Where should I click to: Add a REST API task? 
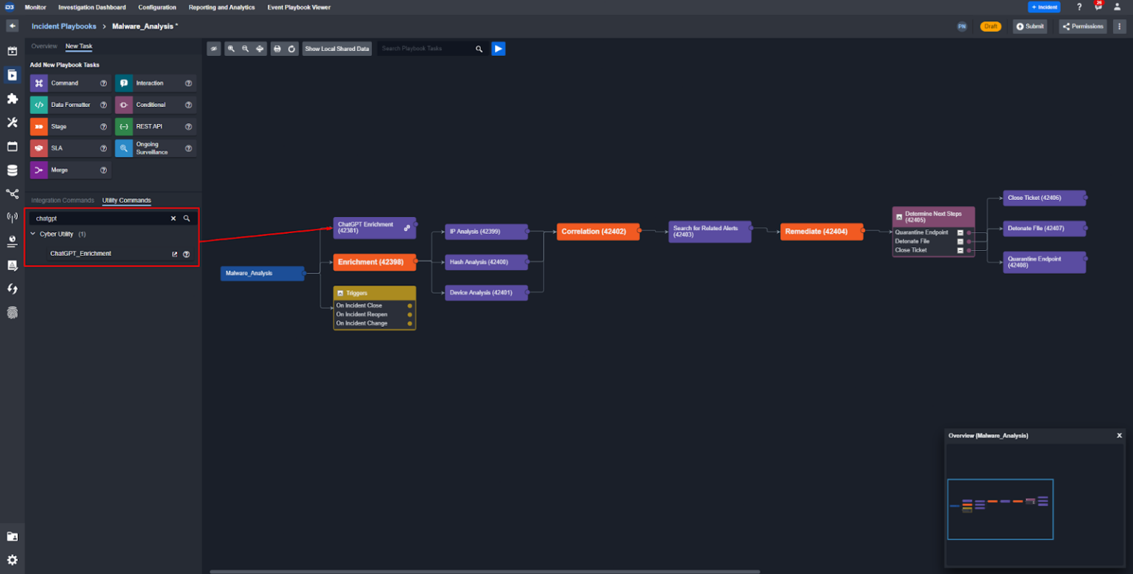pos(155,126)
